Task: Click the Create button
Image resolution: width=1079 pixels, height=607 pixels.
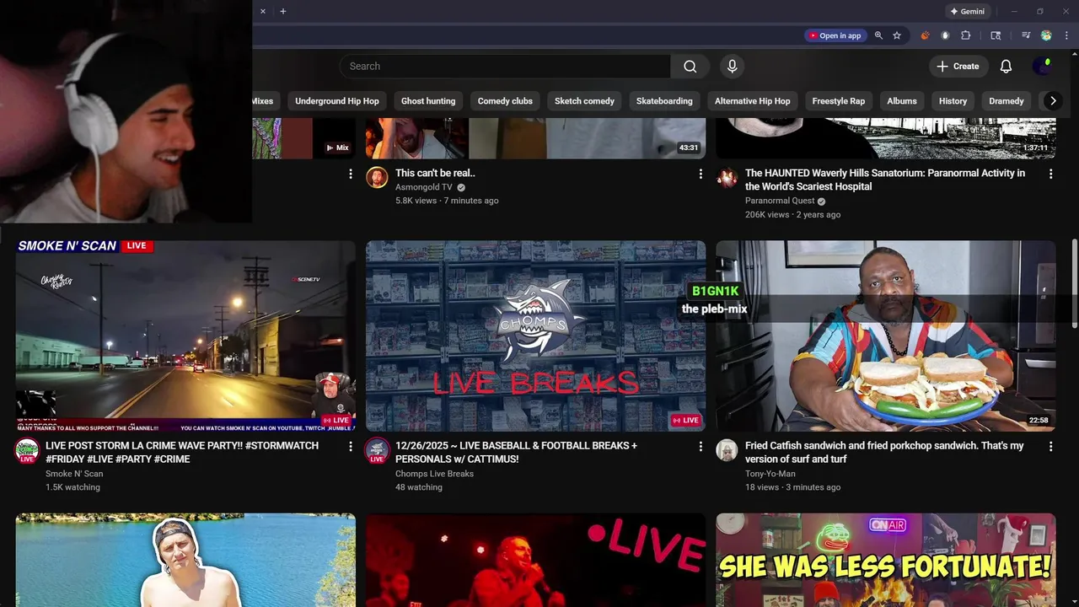Action: click(x=958, y=67)
